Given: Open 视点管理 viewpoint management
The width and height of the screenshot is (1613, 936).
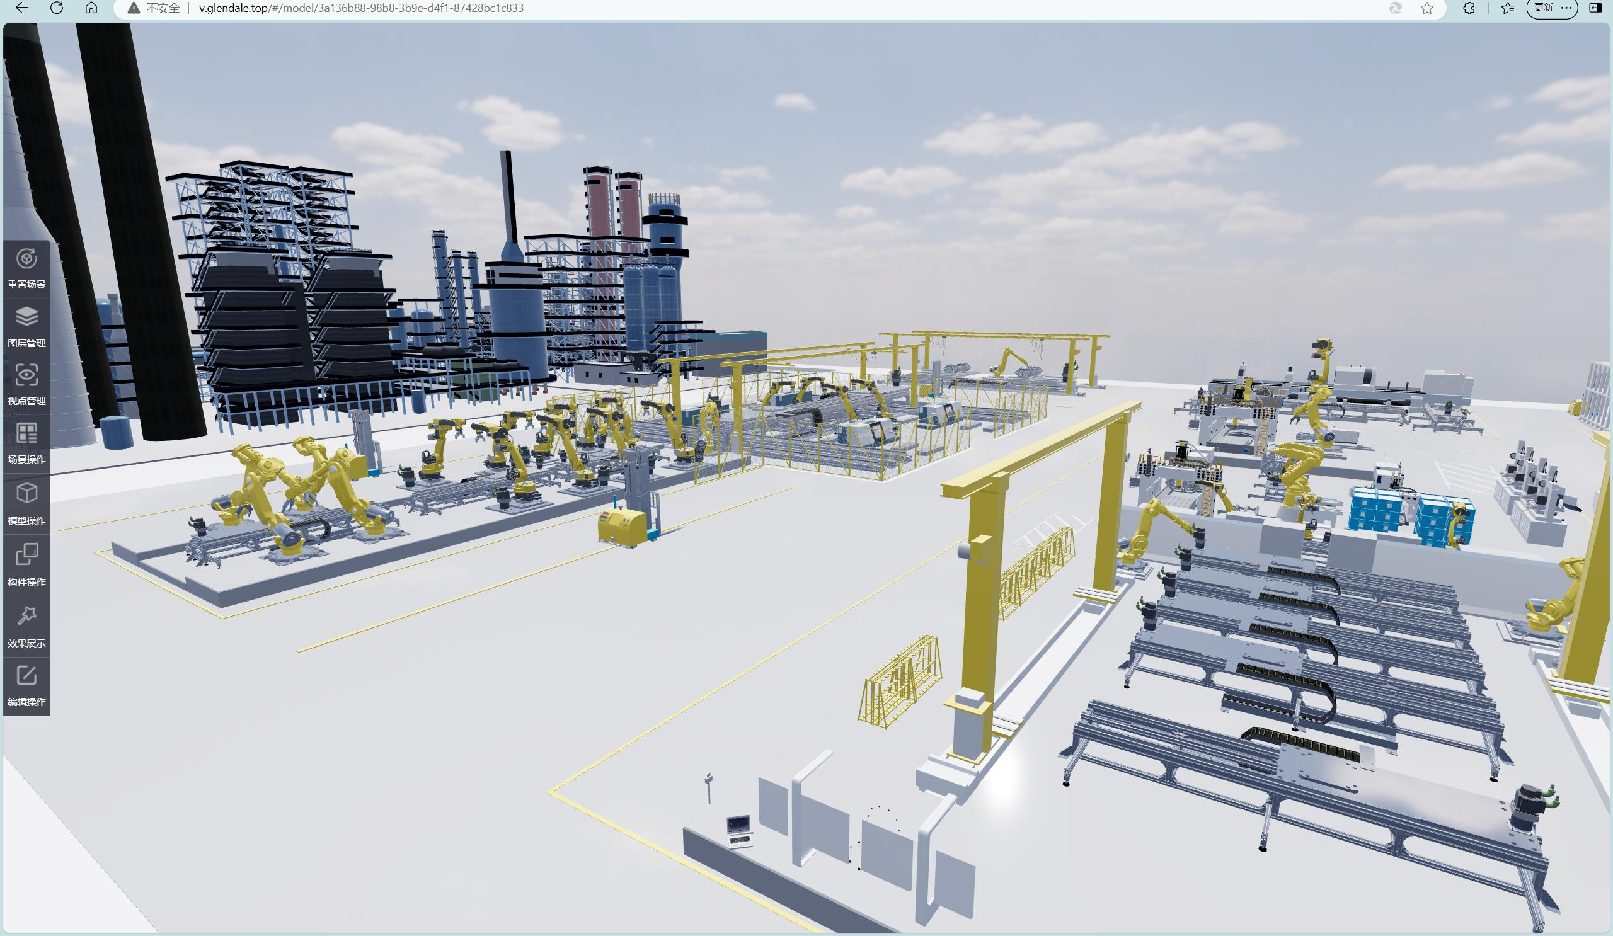Looking at the screenshot, I should [x=26, y=375].
